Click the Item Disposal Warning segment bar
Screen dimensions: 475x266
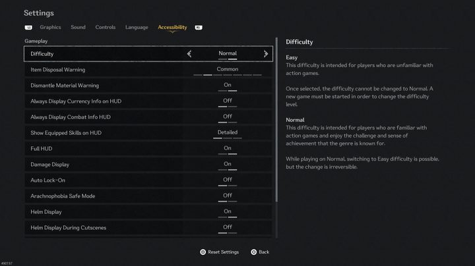(227, 74)
